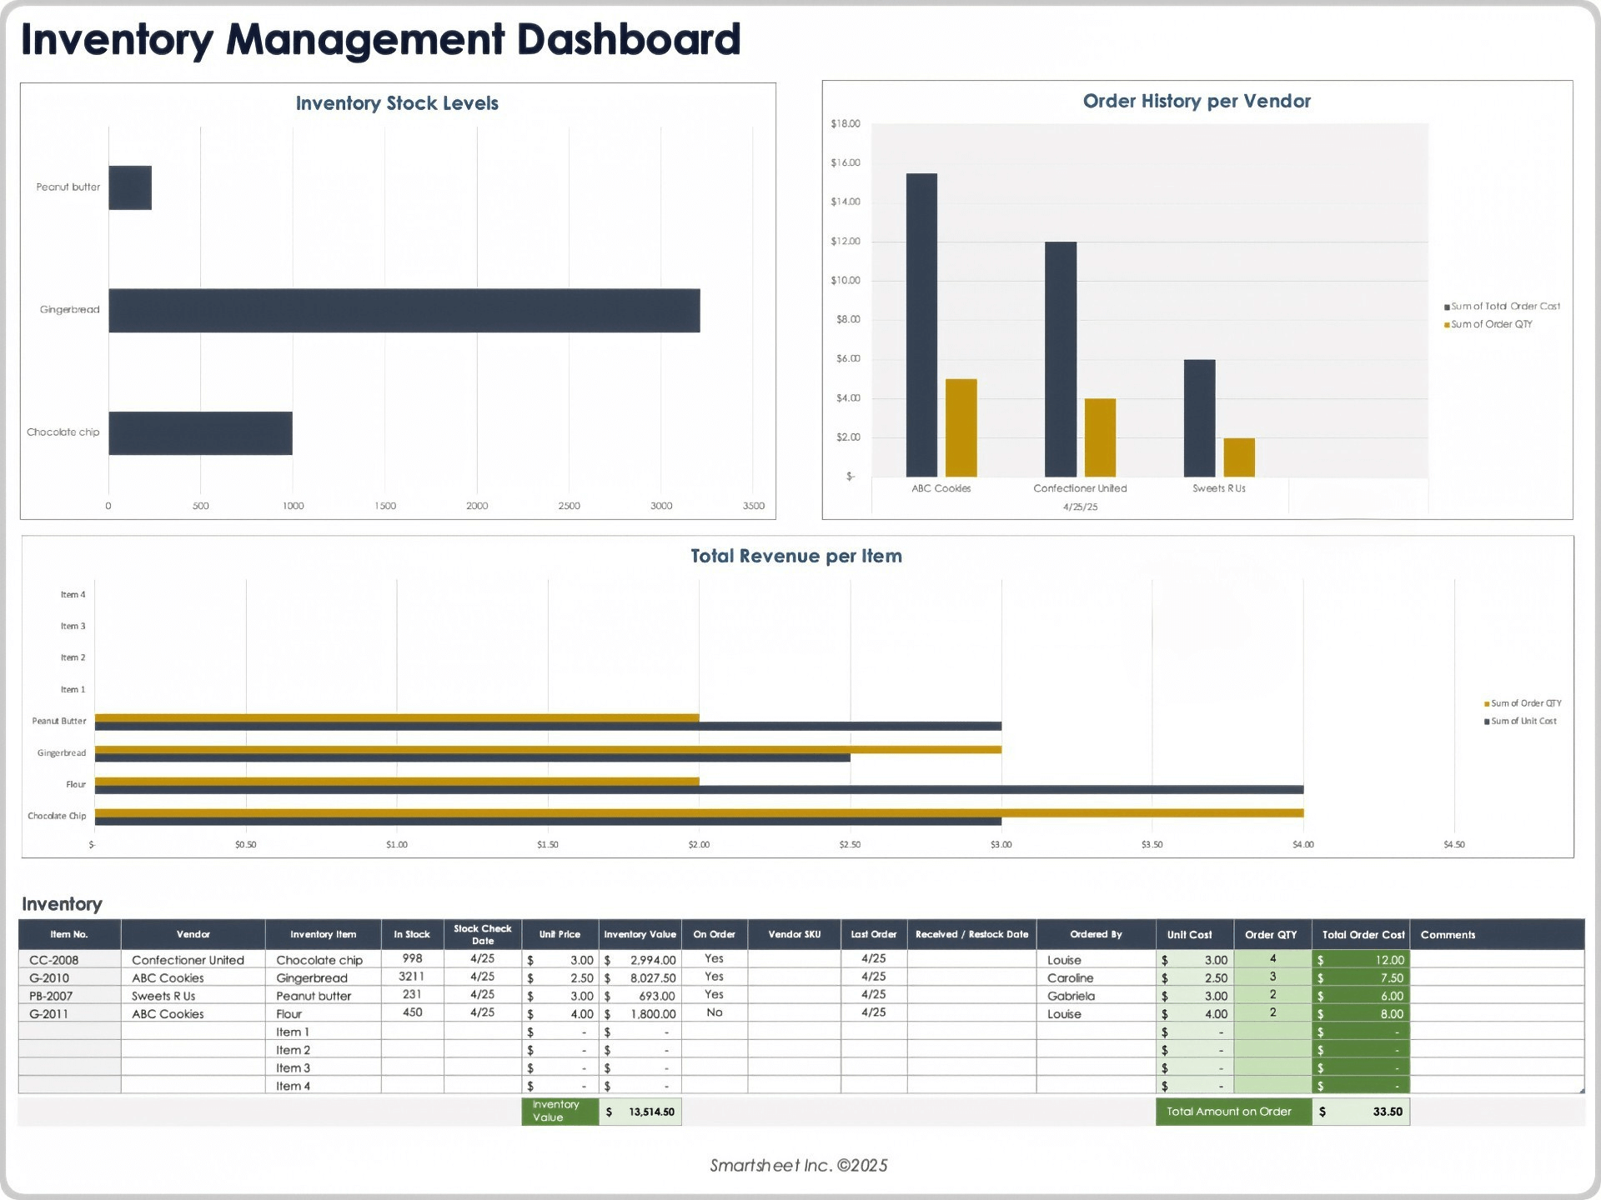Open the Vendor column header
This screenshot has width=1601, height=1200.
click(x=193, y=934)
